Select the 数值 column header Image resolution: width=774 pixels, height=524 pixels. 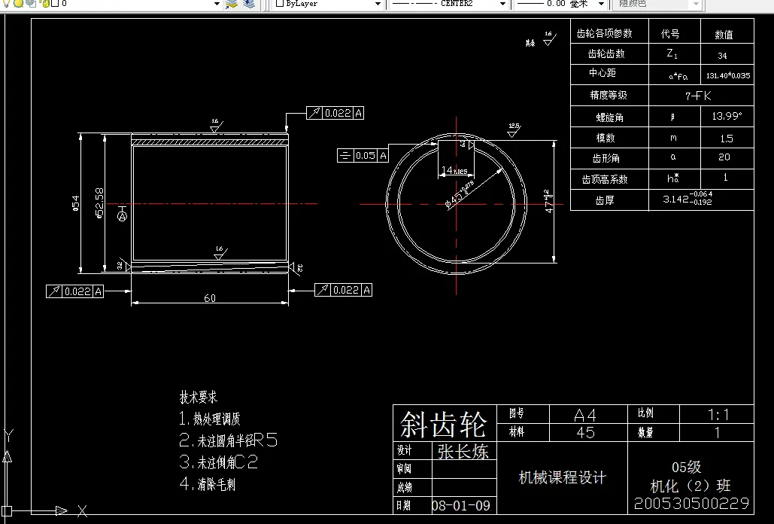pos(724,35)
